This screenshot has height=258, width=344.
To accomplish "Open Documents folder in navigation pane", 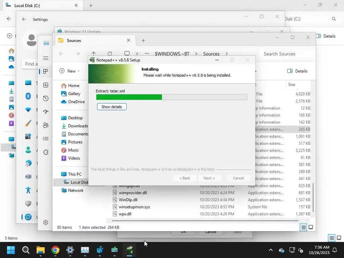I will click(75, 134).
